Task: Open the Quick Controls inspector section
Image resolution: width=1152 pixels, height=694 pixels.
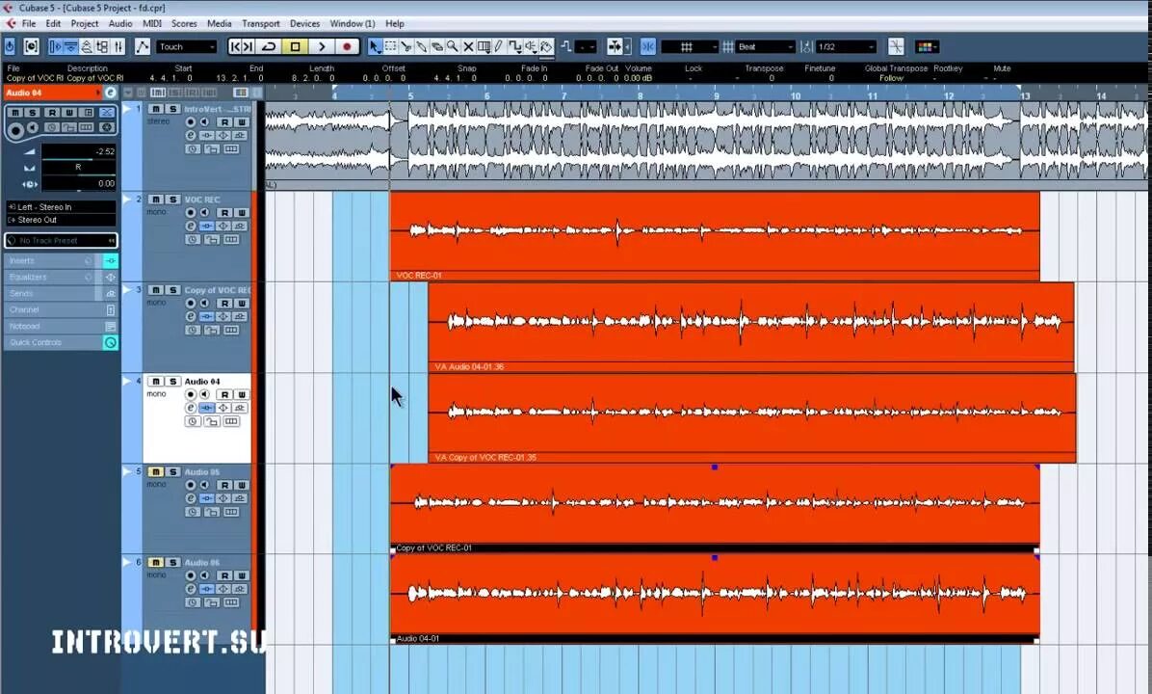Action: coord(36,342)
